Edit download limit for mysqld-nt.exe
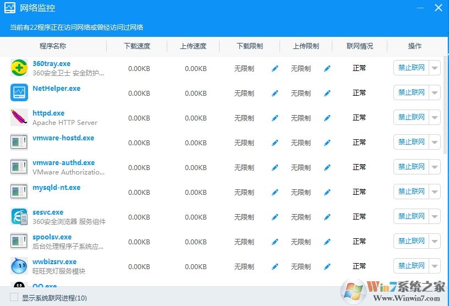The height and width of the screenshot is (306, 449). click(275, 193)
